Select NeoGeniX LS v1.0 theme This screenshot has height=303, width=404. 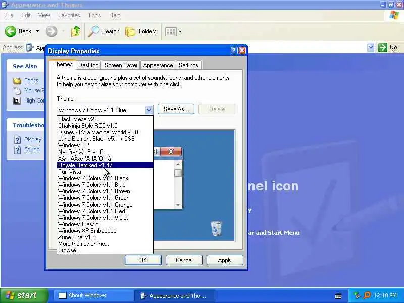[x=105, y=152]
